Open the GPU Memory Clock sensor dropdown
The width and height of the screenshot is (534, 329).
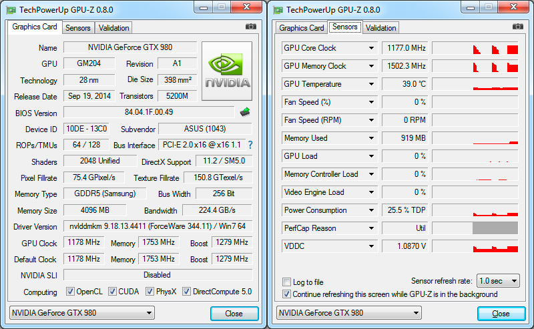[x=371, y=66]
